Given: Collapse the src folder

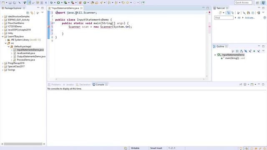Looking at the screenshot, I should pyautogui.click(x=5, y=43).
